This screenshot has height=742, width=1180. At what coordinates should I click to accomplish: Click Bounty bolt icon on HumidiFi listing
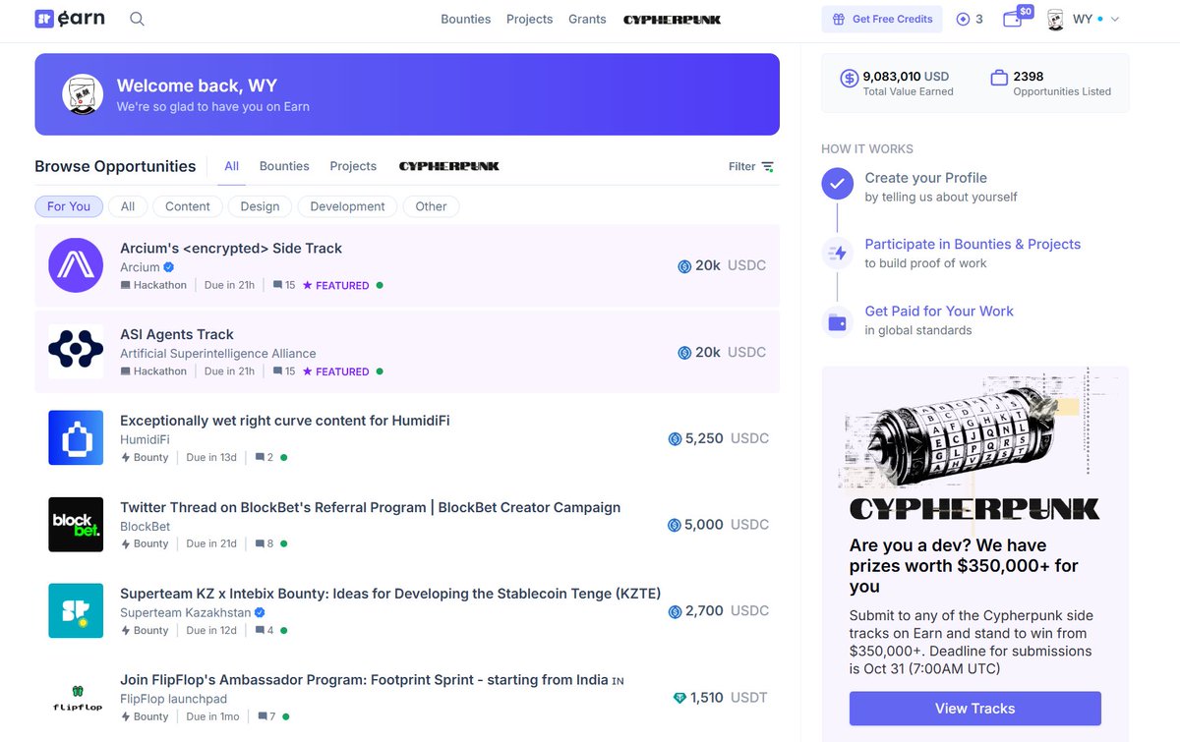coord(125,457)
